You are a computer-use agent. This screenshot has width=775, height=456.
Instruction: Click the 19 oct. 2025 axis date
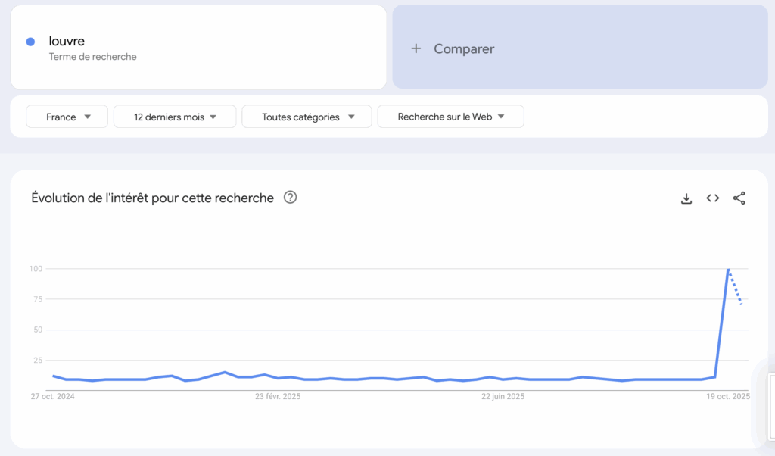point(728,396)
